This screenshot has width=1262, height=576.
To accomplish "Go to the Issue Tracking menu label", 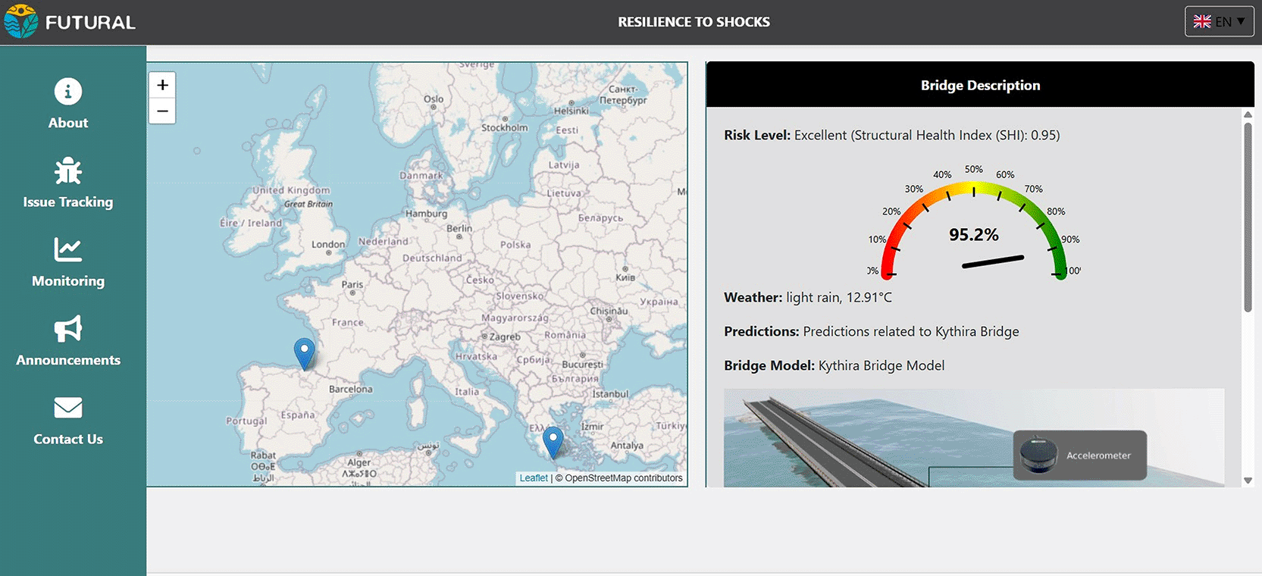I will pyautogui.click(x=68, y=202).
